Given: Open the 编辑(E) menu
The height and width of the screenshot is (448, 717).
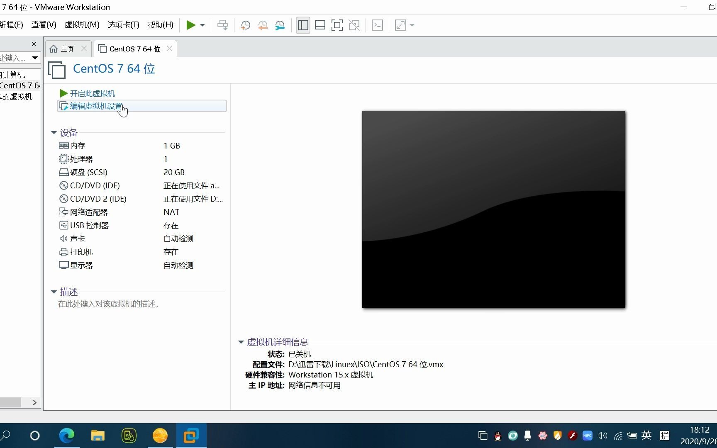Looking at the screenshot, I should point(11,25).
